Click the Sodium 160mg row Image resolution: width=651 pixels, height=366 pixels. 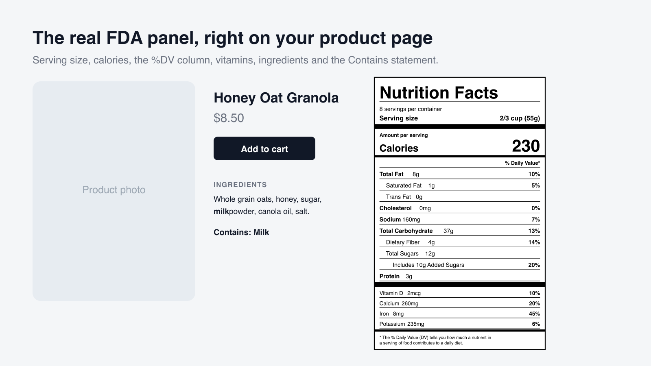pyautogui.click(x=460, y=220)
